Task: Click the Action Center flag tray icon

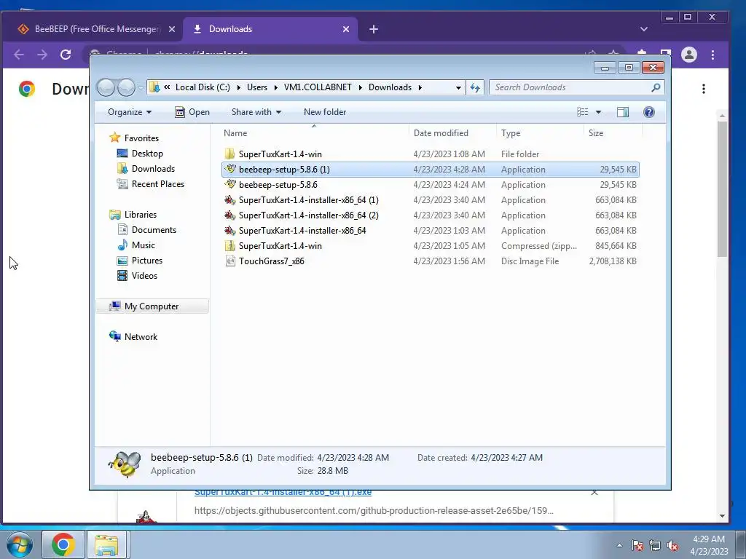Action: (637, 545)
